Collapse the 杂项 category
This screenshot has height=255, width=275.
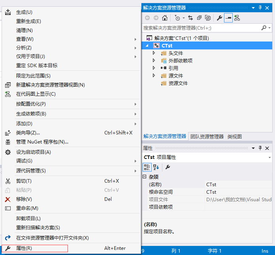pyautogui.click(x=145, y=177)
